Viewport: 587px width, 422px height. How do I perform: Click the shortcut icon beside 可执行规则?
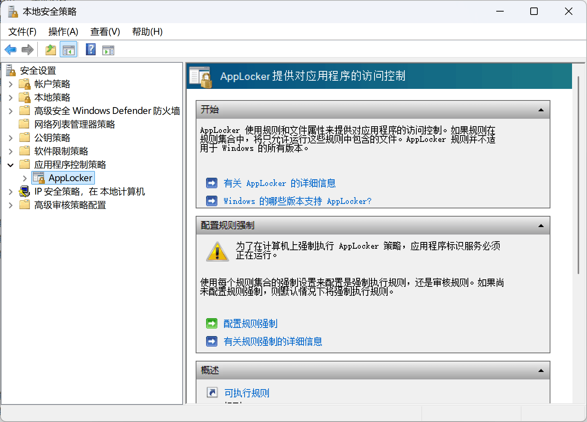click(212, 392)
